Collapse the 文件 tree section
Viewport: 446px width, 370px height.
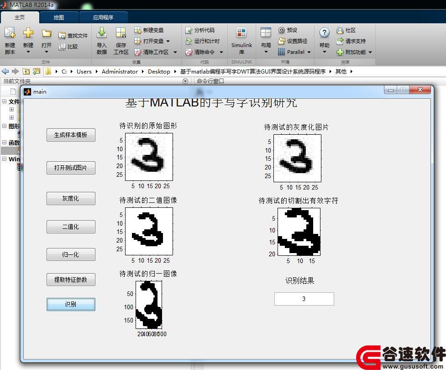click(x=4, y=101)
